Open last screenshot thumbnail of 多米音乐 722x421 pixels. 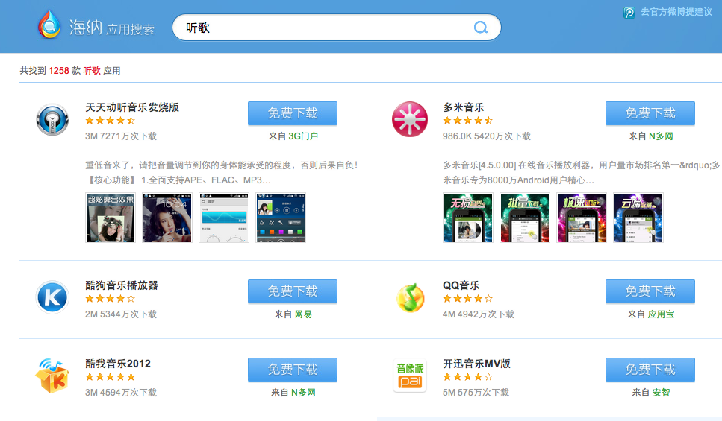point(638,218)
